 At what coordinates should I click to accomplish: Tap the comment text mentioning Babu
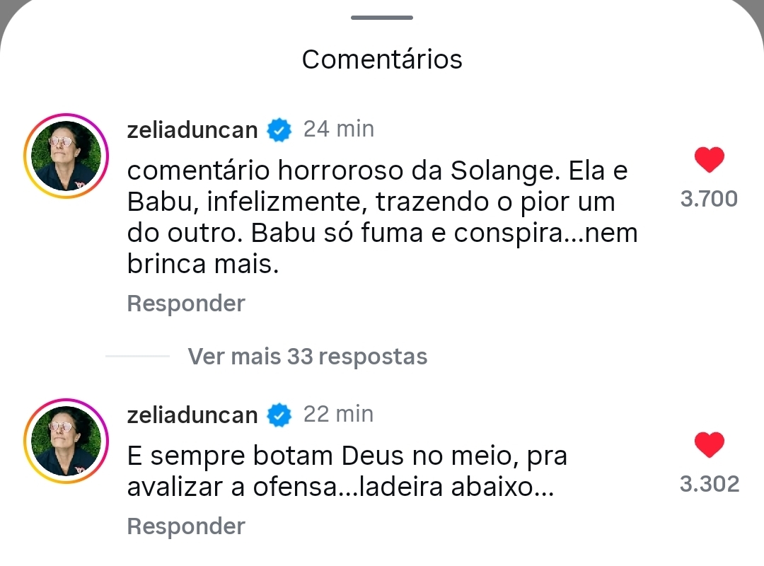pyautogui.click(x=382, y=218)
